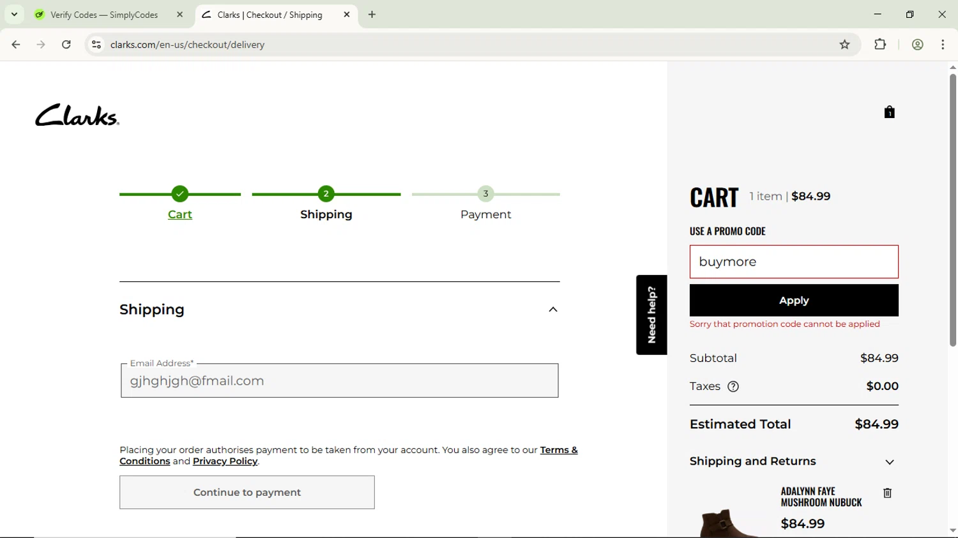Image resolution: width=958 pixels, height=538 pixels.
Task: Select the Payment step 3 indicator
Action: tap(486, 193)
